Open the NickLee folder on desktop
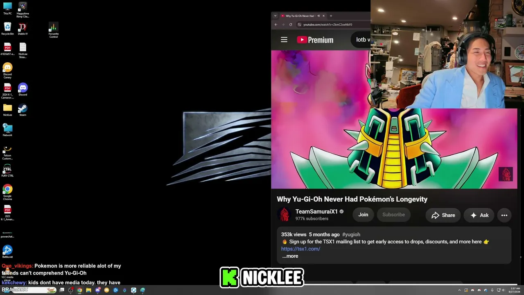The image size is (524, 295). (7, 110)
